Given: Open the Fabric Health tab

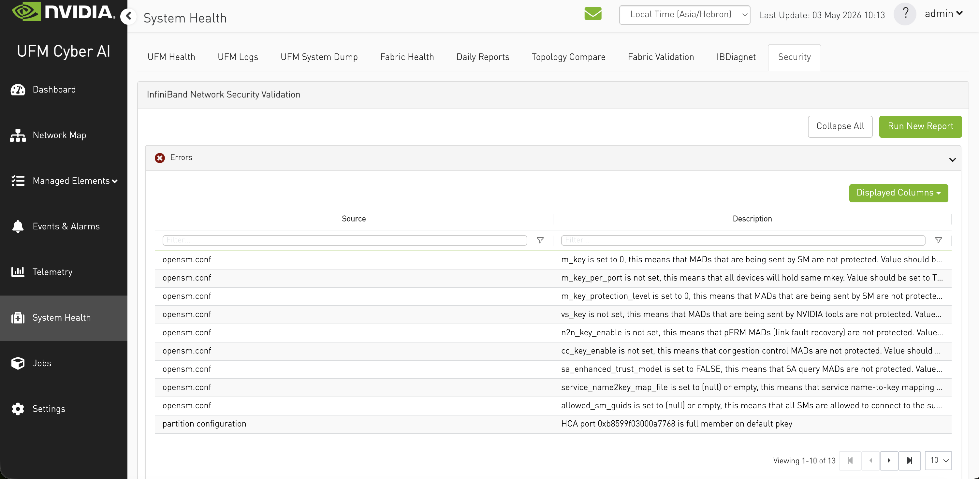Looking at the screenshot, I should click(x=407, y=57).
